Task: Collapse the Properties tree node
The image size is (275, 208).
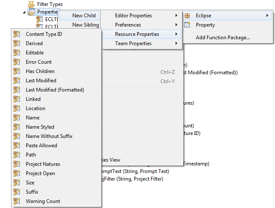Action: 24,12
